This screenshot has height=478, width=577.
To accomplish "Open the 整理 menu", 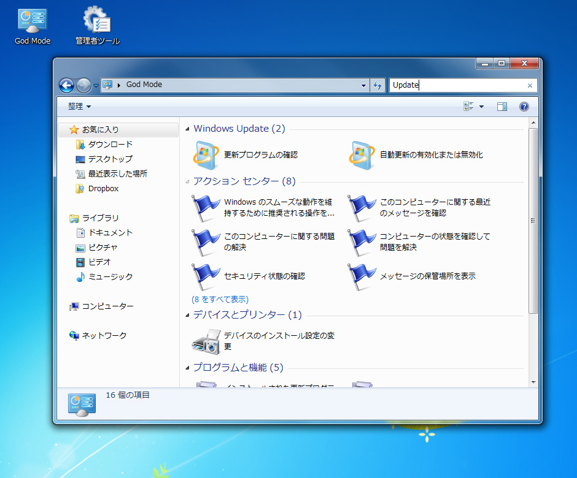I will [79, 106].
